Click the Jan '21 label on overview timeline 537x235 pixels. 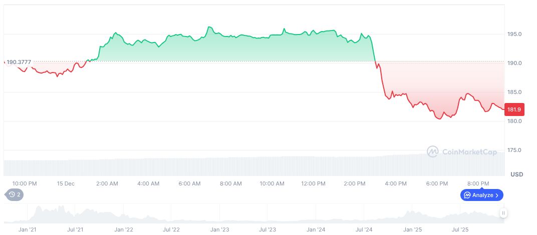[27, 229]
